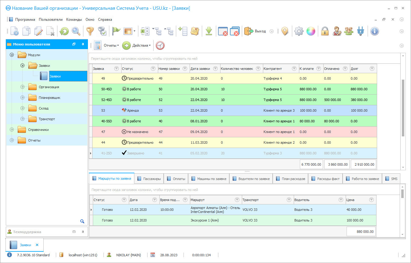Viewport: 411px width, 263px height.
Task: Open the Программа menu
Action: point(25,19)
